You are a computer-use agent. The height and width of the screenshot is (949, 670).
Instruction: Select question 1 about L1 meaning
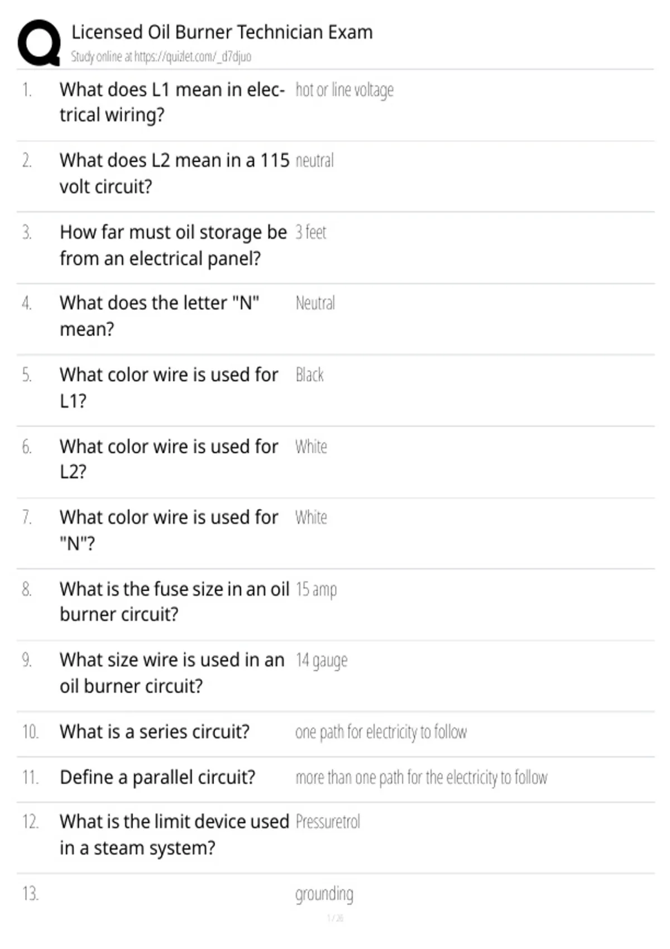pyautogui.click(x=172, y=102)
